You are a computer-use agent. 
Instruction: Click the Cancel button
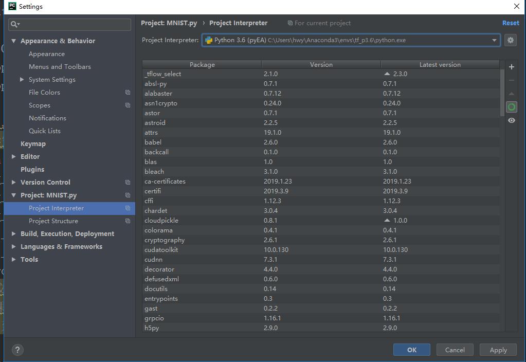pyautogui.click(x=455, y=350)
